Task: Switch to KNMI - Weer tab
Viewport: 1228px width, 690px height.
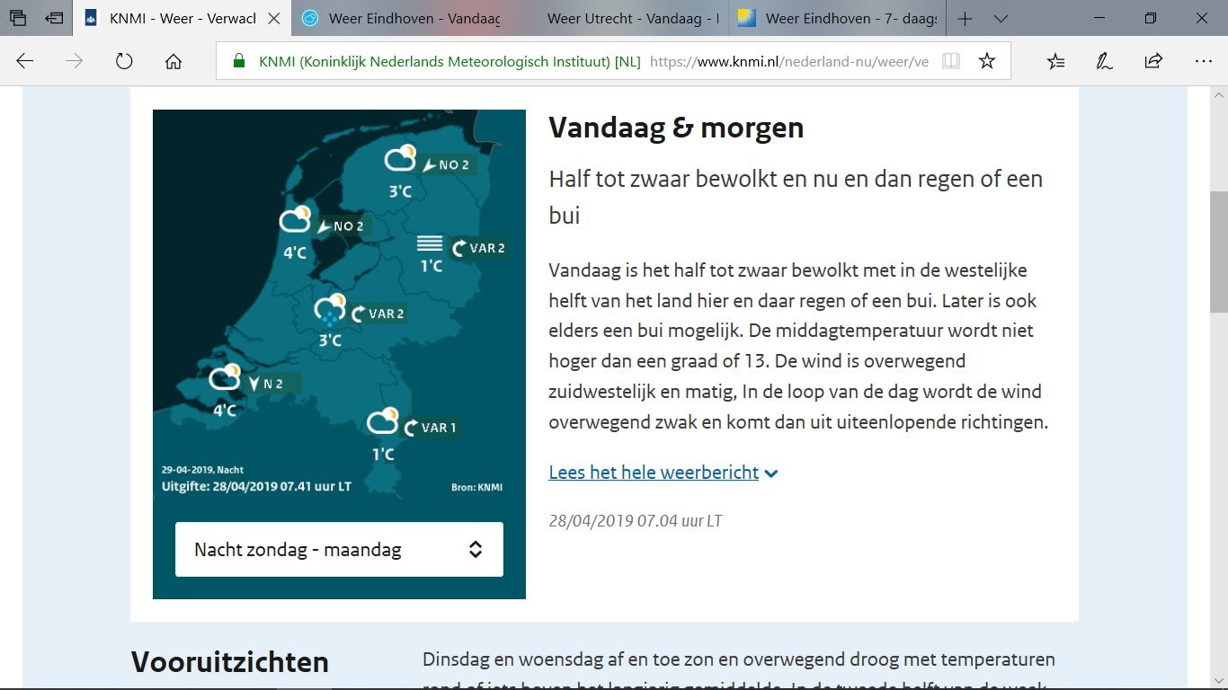Action: [182, 18]
